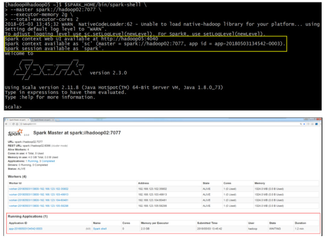Open application app-20180503134542-0003
This screenshot has width=331, height=238.
[x=26, y=229]
